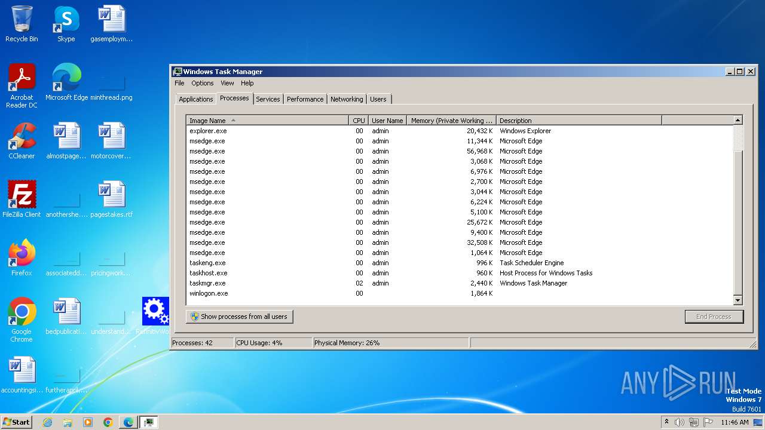Click the 11:46 AM taskbar clock

(x=735, y=422)
